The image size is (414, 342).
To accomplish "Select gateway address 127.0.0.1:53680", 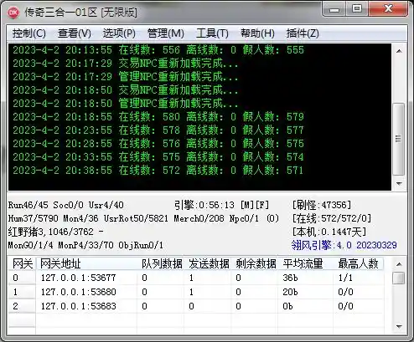I will (79, 292).
